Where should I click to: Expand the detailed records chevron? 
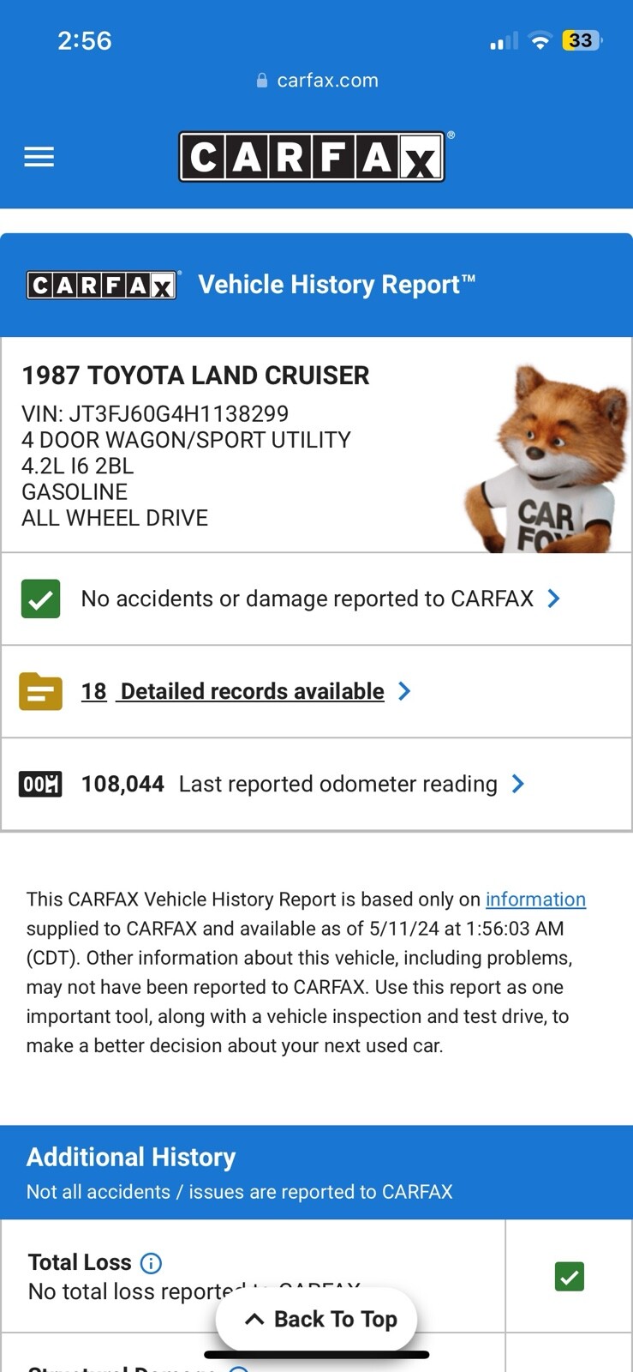pyautogui.click(x=404, y=691)
